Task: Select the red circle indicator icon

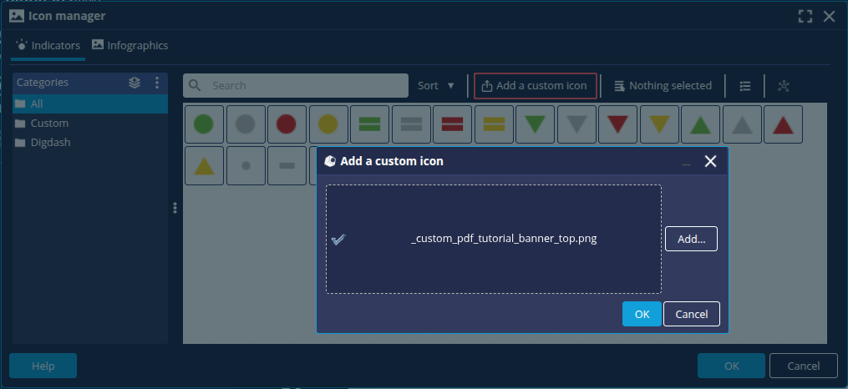Action: click(x=287, y=124)
